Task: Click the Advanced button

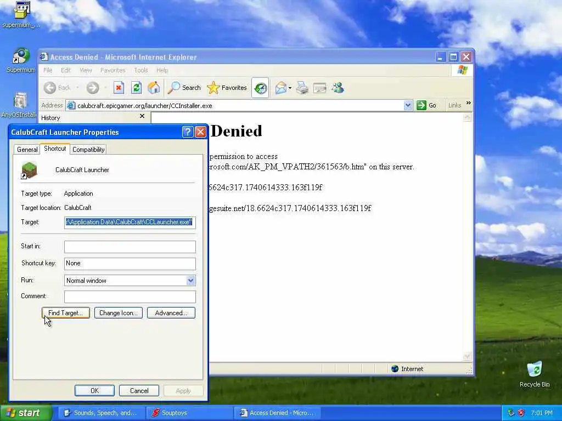Action: pyautogui.click(x=171, y=313)
